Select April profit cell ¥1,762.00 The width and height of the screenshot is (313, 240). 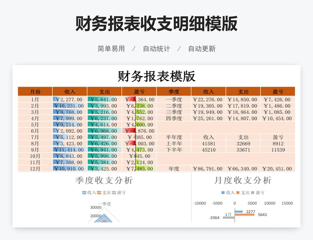click(x=139, y=118)
